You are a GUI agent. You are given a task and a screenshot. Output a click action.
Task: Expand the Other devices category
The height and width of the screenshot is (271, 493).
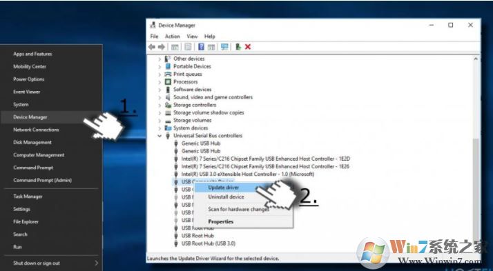point(159,59)
